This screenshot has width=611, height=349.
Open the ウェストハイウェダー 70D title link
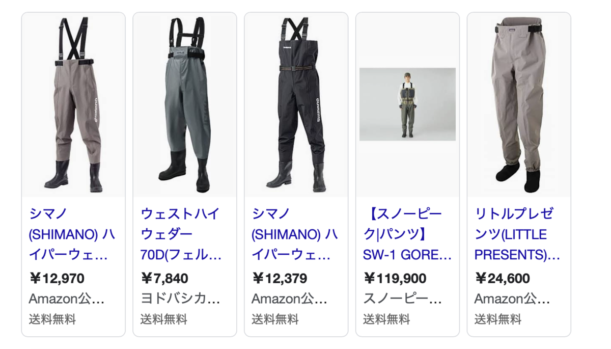click(181, 234)
